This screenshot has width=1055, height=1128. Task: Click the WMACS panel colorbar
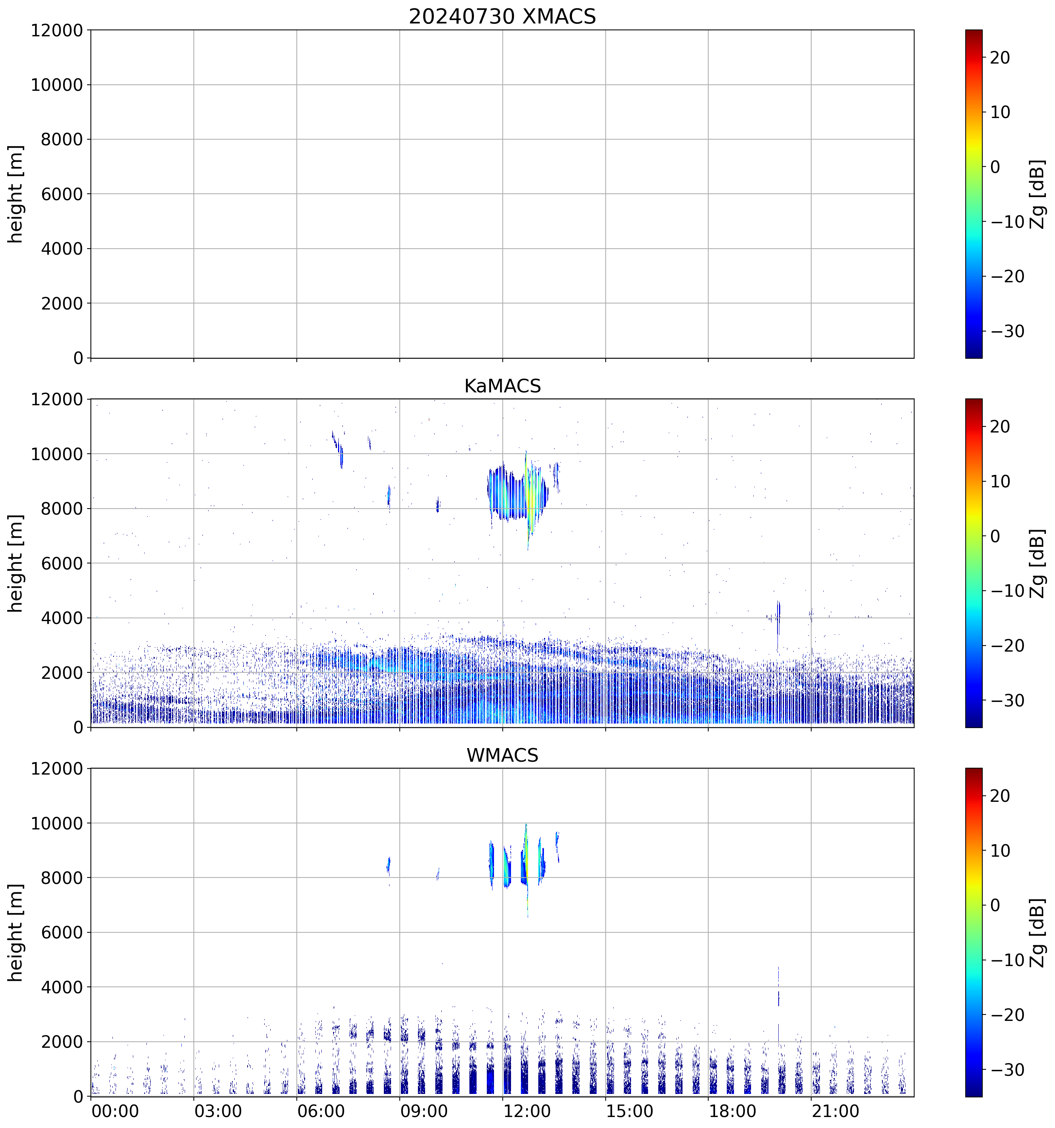tap(973, 932)
